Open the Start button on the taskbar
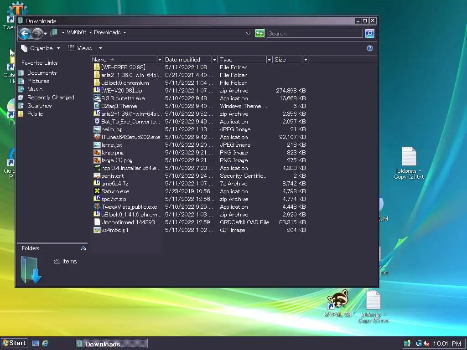467x350 pixels. pos(14,343)
